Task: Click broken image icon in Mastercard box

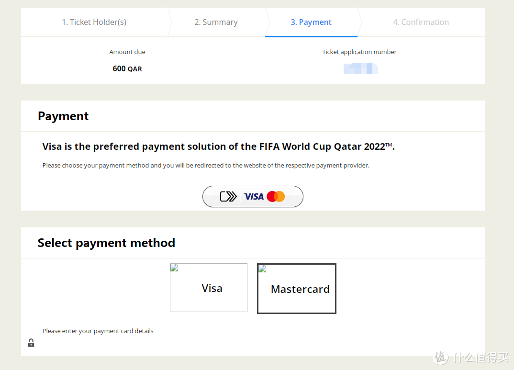Action: click(262, 269)
